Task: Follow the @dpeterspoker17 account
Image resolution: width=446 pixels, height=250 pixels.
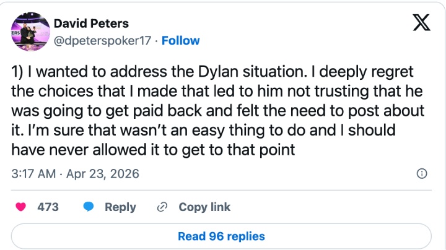Action: (181, 41)
